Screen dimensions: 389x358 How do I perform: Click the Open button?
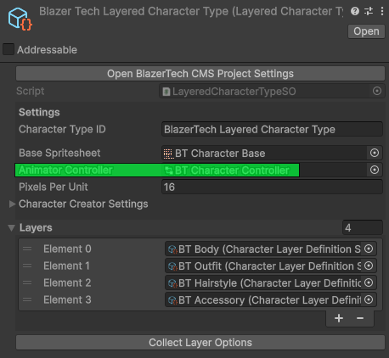click(366, 31)
